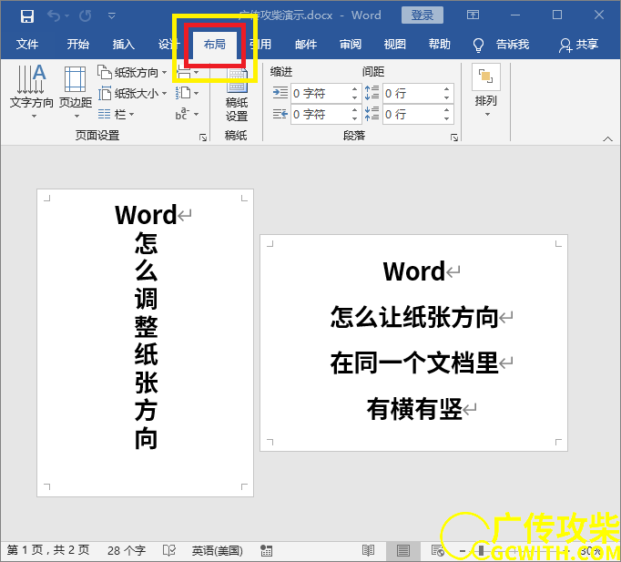The width and height of the screenshot is (621, 562).
Task: Switch to Read Mode view icon
Action: point(369,550)
